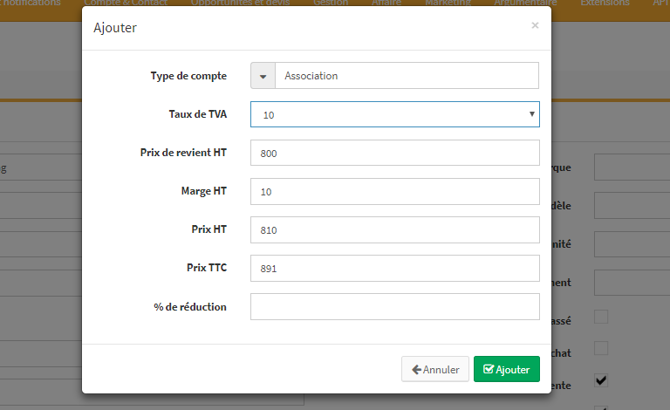The width and height of the screenshot is (670, 410).
Task: Open the Notifications menu in top bar
Action: [31, 3]
